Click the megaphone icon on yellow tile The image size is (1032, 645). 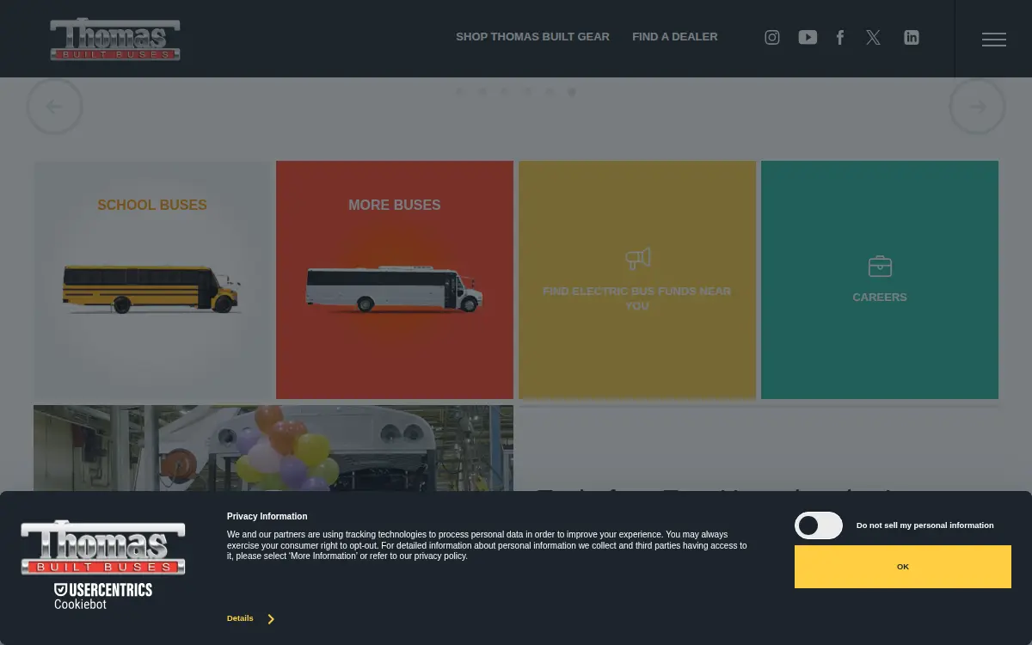[x=637, y=258]
